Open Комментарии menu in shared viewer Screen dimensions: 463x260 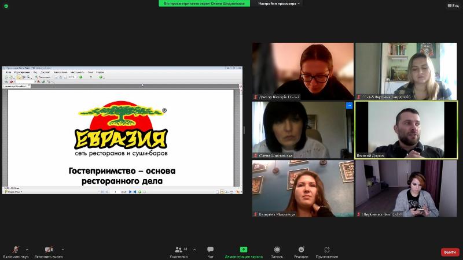point(60,72)
